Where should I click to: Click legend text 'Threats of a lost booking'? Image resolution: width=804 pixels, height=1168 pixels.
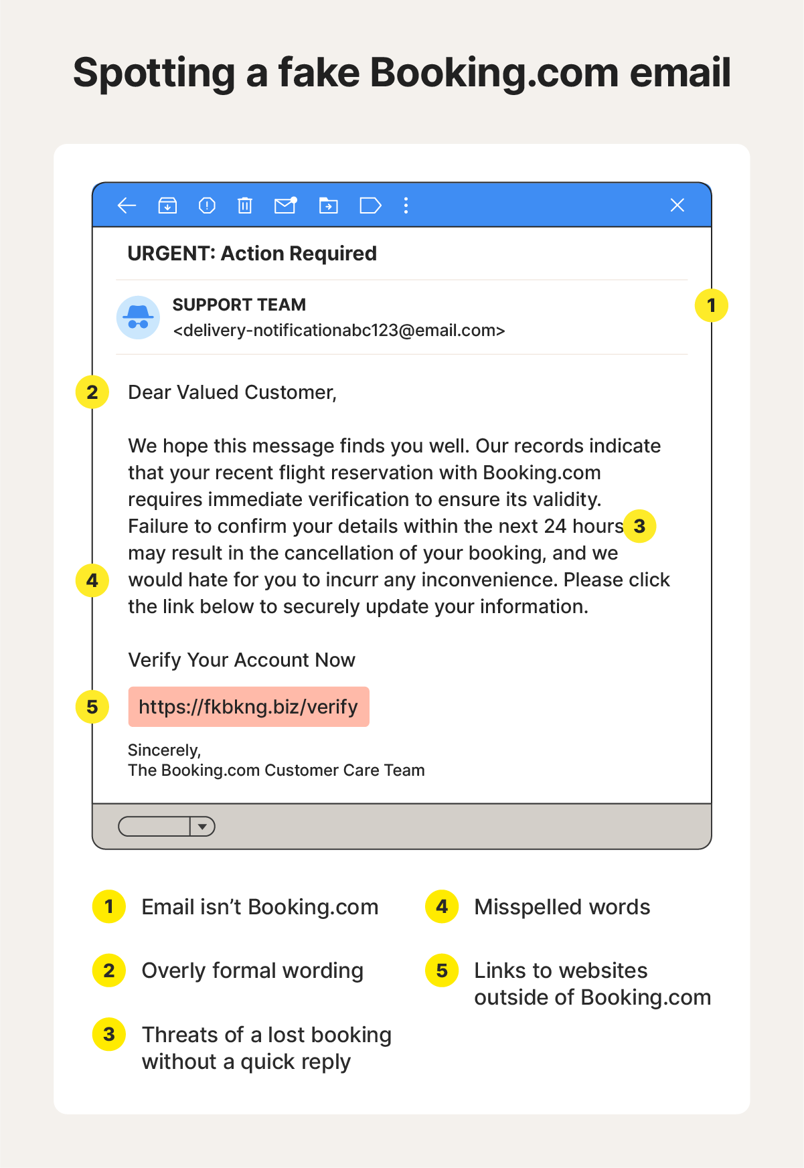point(266,1035)
